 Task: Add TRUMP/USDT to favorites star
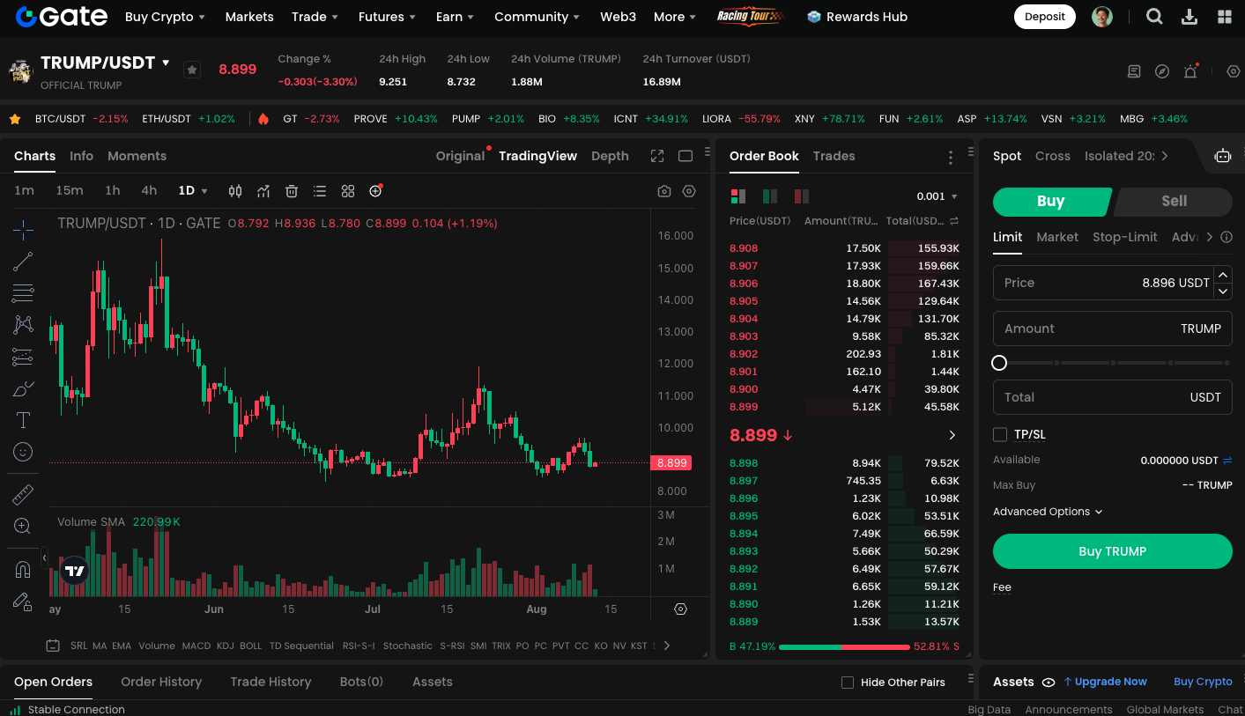pyautogui.click(x=192, y=70)
